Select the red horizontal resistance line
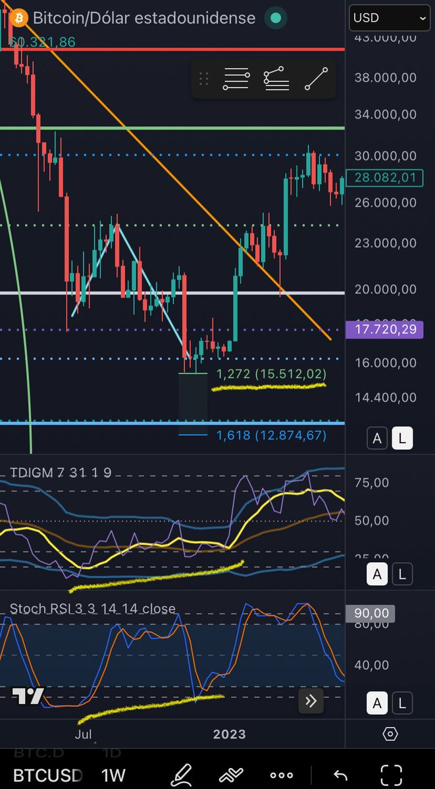Screen dimensions: 435x789 172,49
